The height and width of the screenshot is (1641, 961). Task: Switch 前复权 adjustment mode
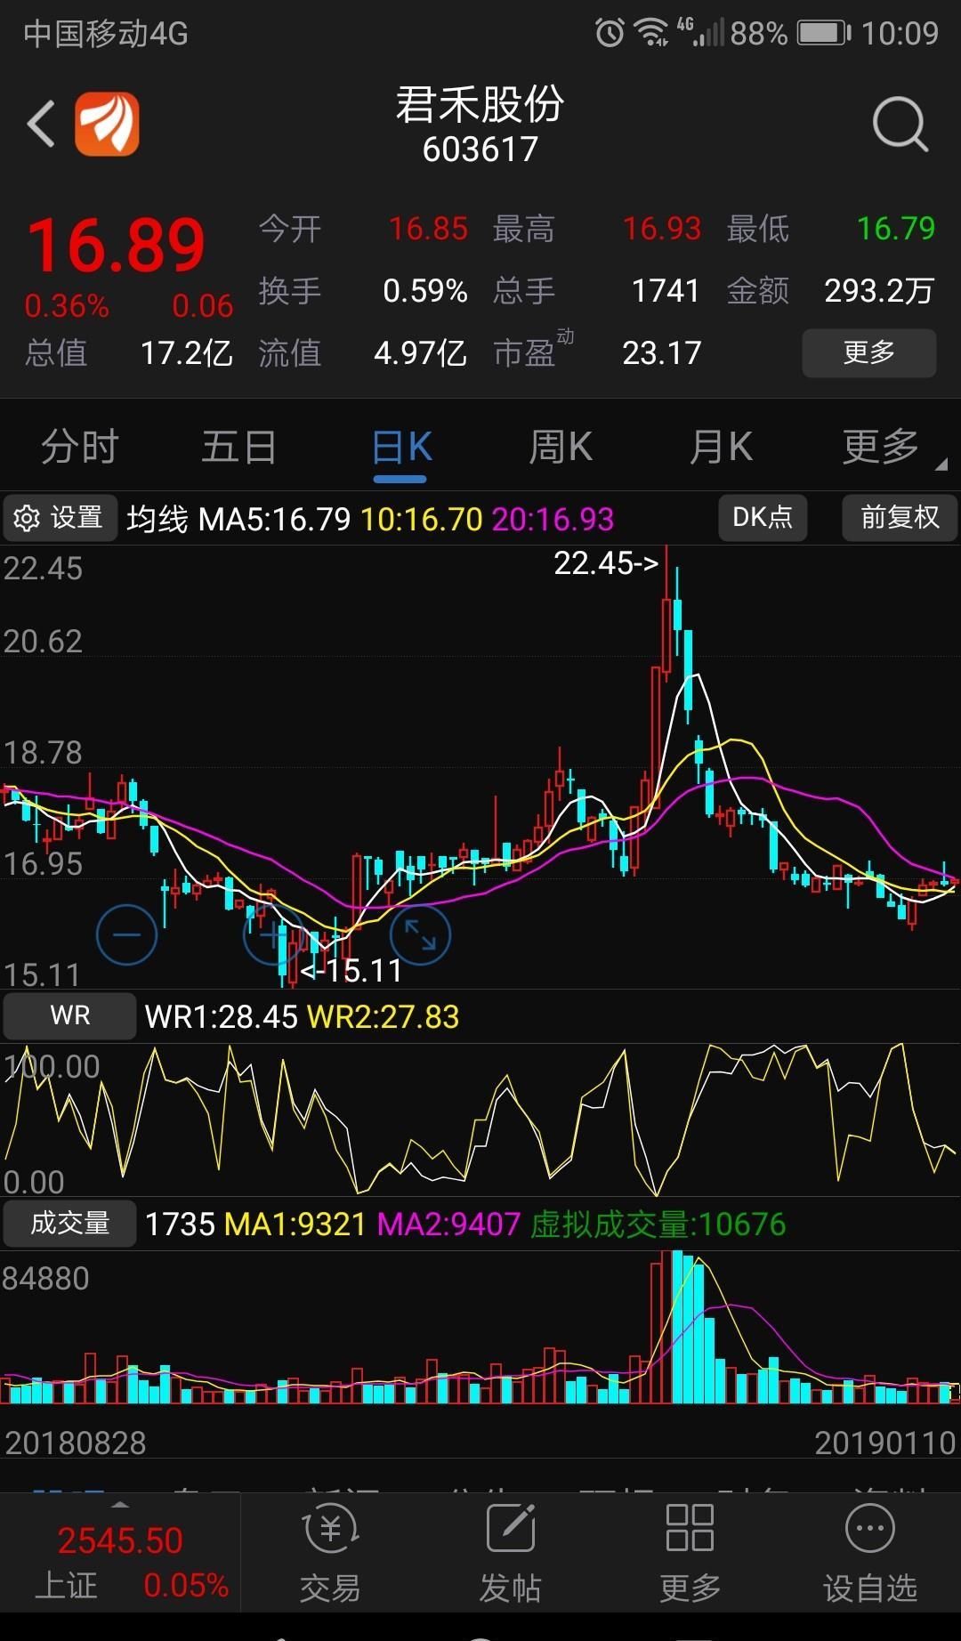pos(900,517)
